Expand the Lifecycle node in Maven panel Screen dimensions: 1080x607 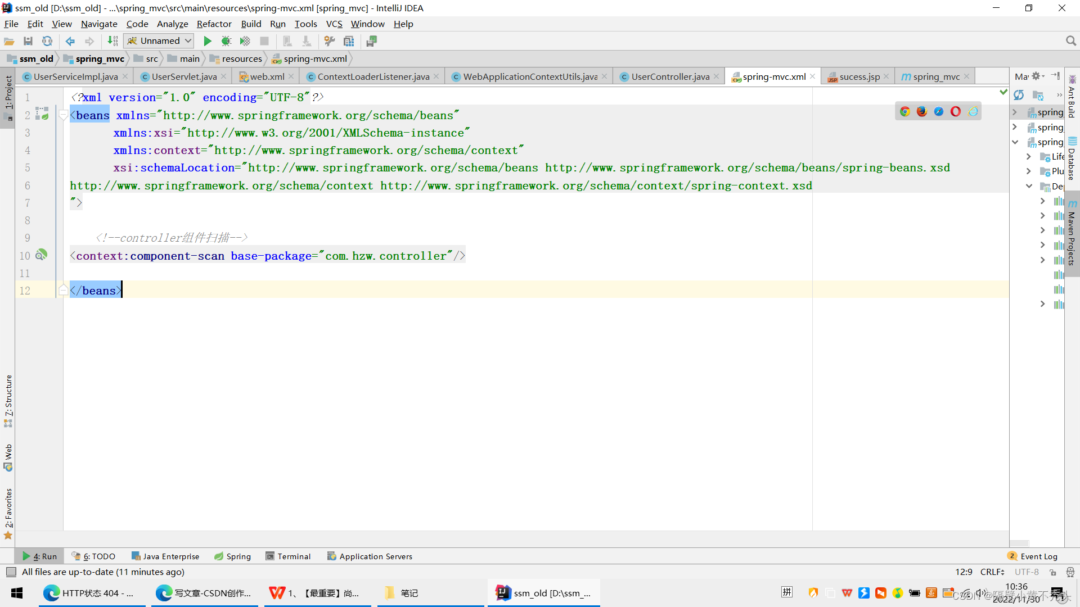pyautogui.click(x=1029, y=157)
